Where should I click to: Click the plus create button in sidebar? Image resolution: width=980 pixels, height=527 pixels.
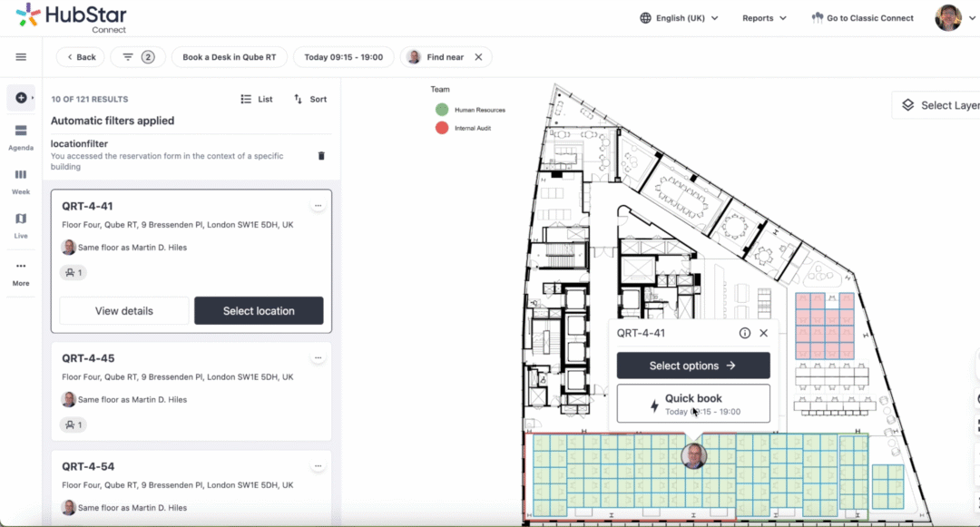click(20, 98)
